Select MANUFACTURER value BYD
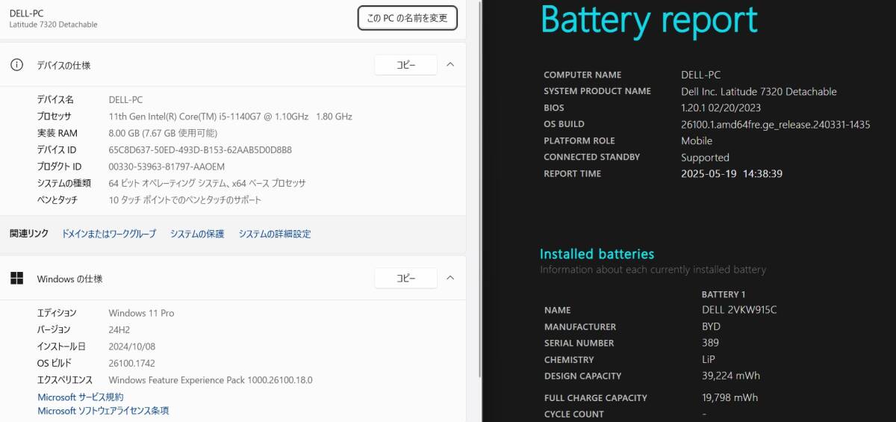The image size is (896, 422). pos(711,326)
